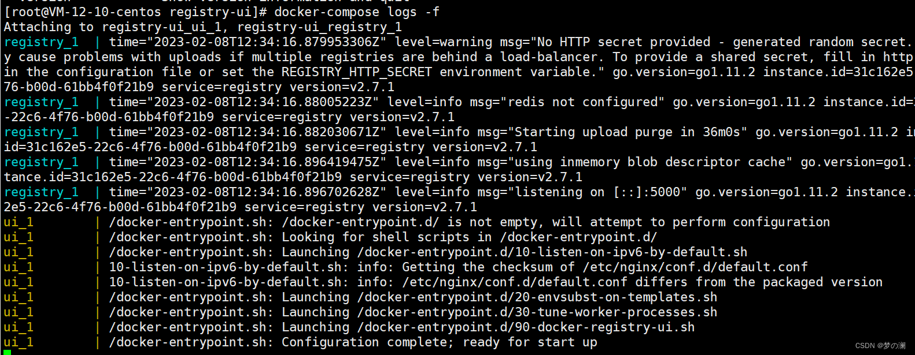The height and width of the screenshot is (355, 915).
Task: Click the "REGISTRY_HTTP_SECRET" environment variable text
Action: click(x=357, y=72)
